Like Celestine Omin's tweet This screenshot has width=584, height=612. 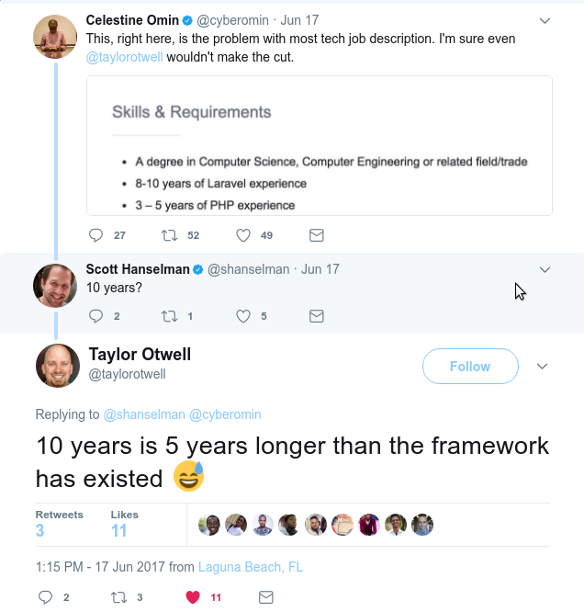tap(243, 235)
